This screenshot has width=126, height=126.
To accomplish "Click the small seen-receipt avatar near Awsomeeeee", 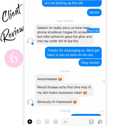I will tap(104, 81).
